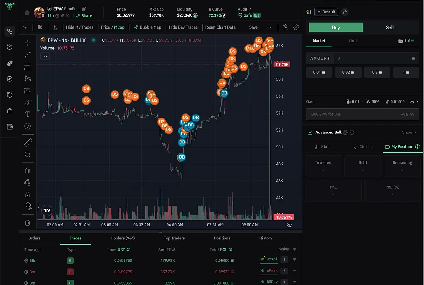The image size is (424, 285).
Task: Remove drawings with trash icon
Action: [28, 223]
